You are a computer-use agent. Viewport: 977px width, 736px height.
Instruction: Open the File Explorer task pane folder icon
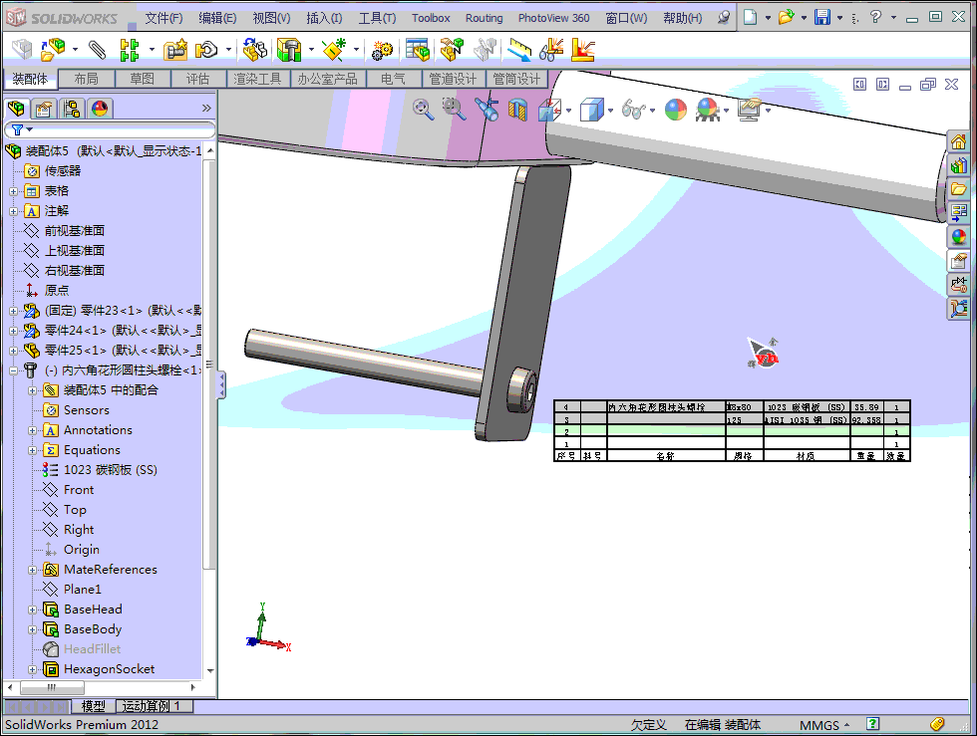coord(958,189)
